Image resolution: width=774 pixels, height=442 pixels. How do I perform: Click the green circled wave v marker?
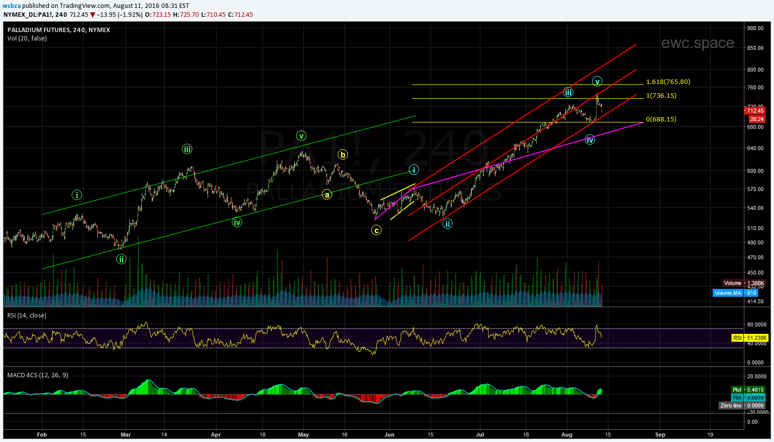click(x=301, y=135)
